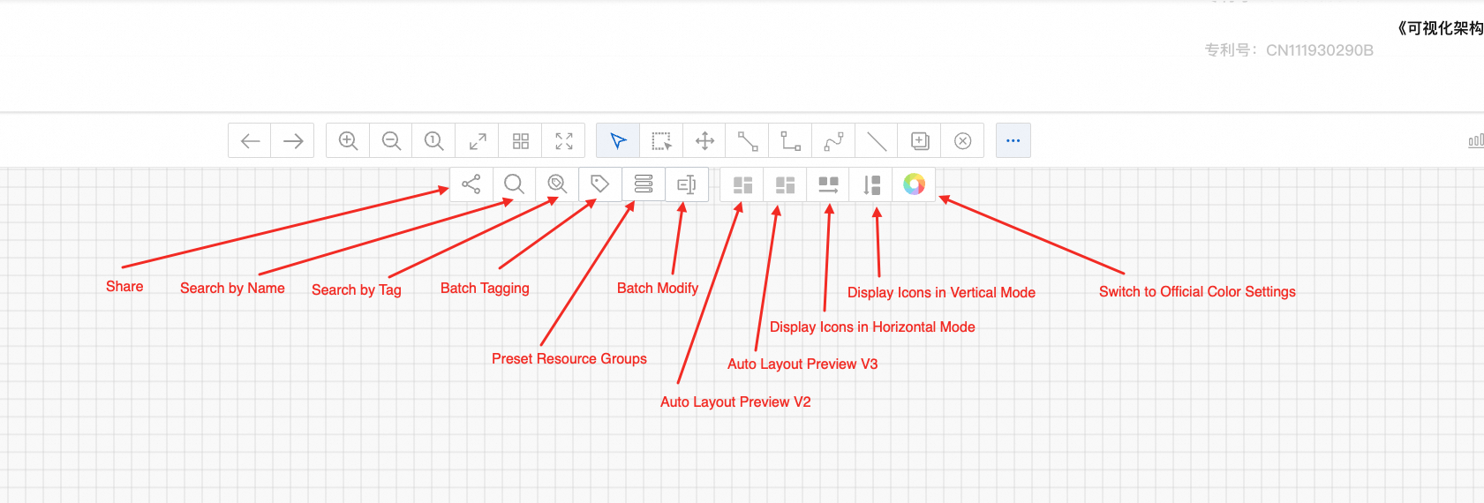
Task: Click the diagonal expand arrows icon
Action: [x=478, y=140]
